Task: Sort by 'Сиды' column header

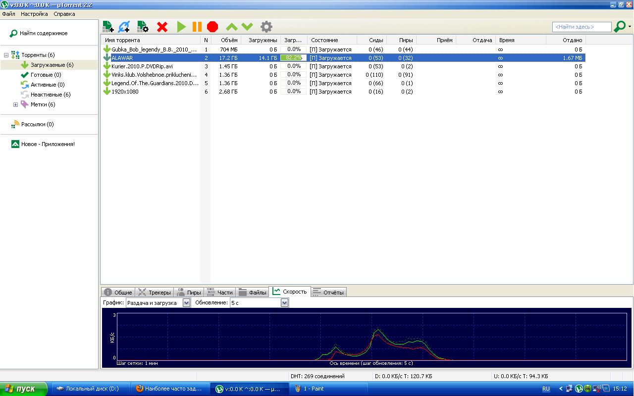Action: (371, 40)
